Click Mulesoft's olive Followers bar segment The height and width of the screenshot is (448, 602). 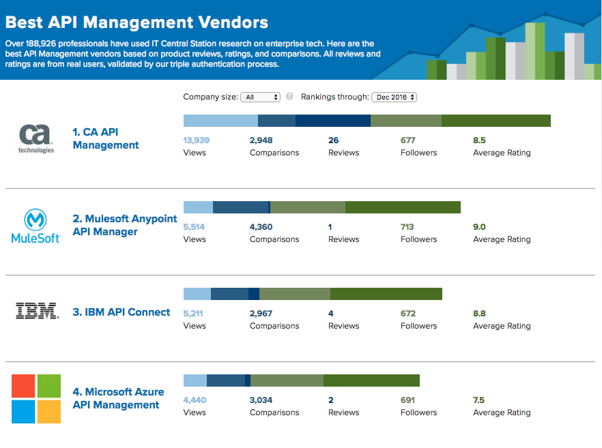308,207
